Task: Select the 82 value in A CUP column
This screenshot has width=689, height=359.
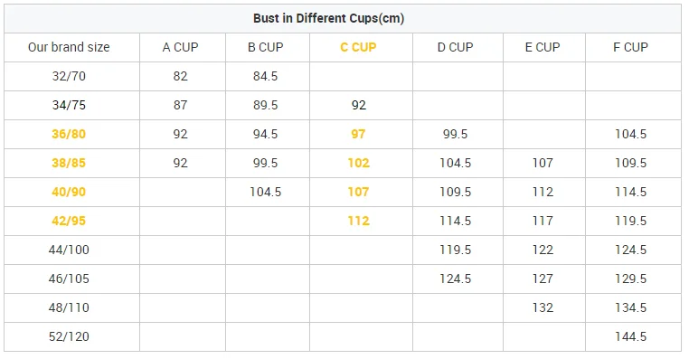Action: click(180, 76)
